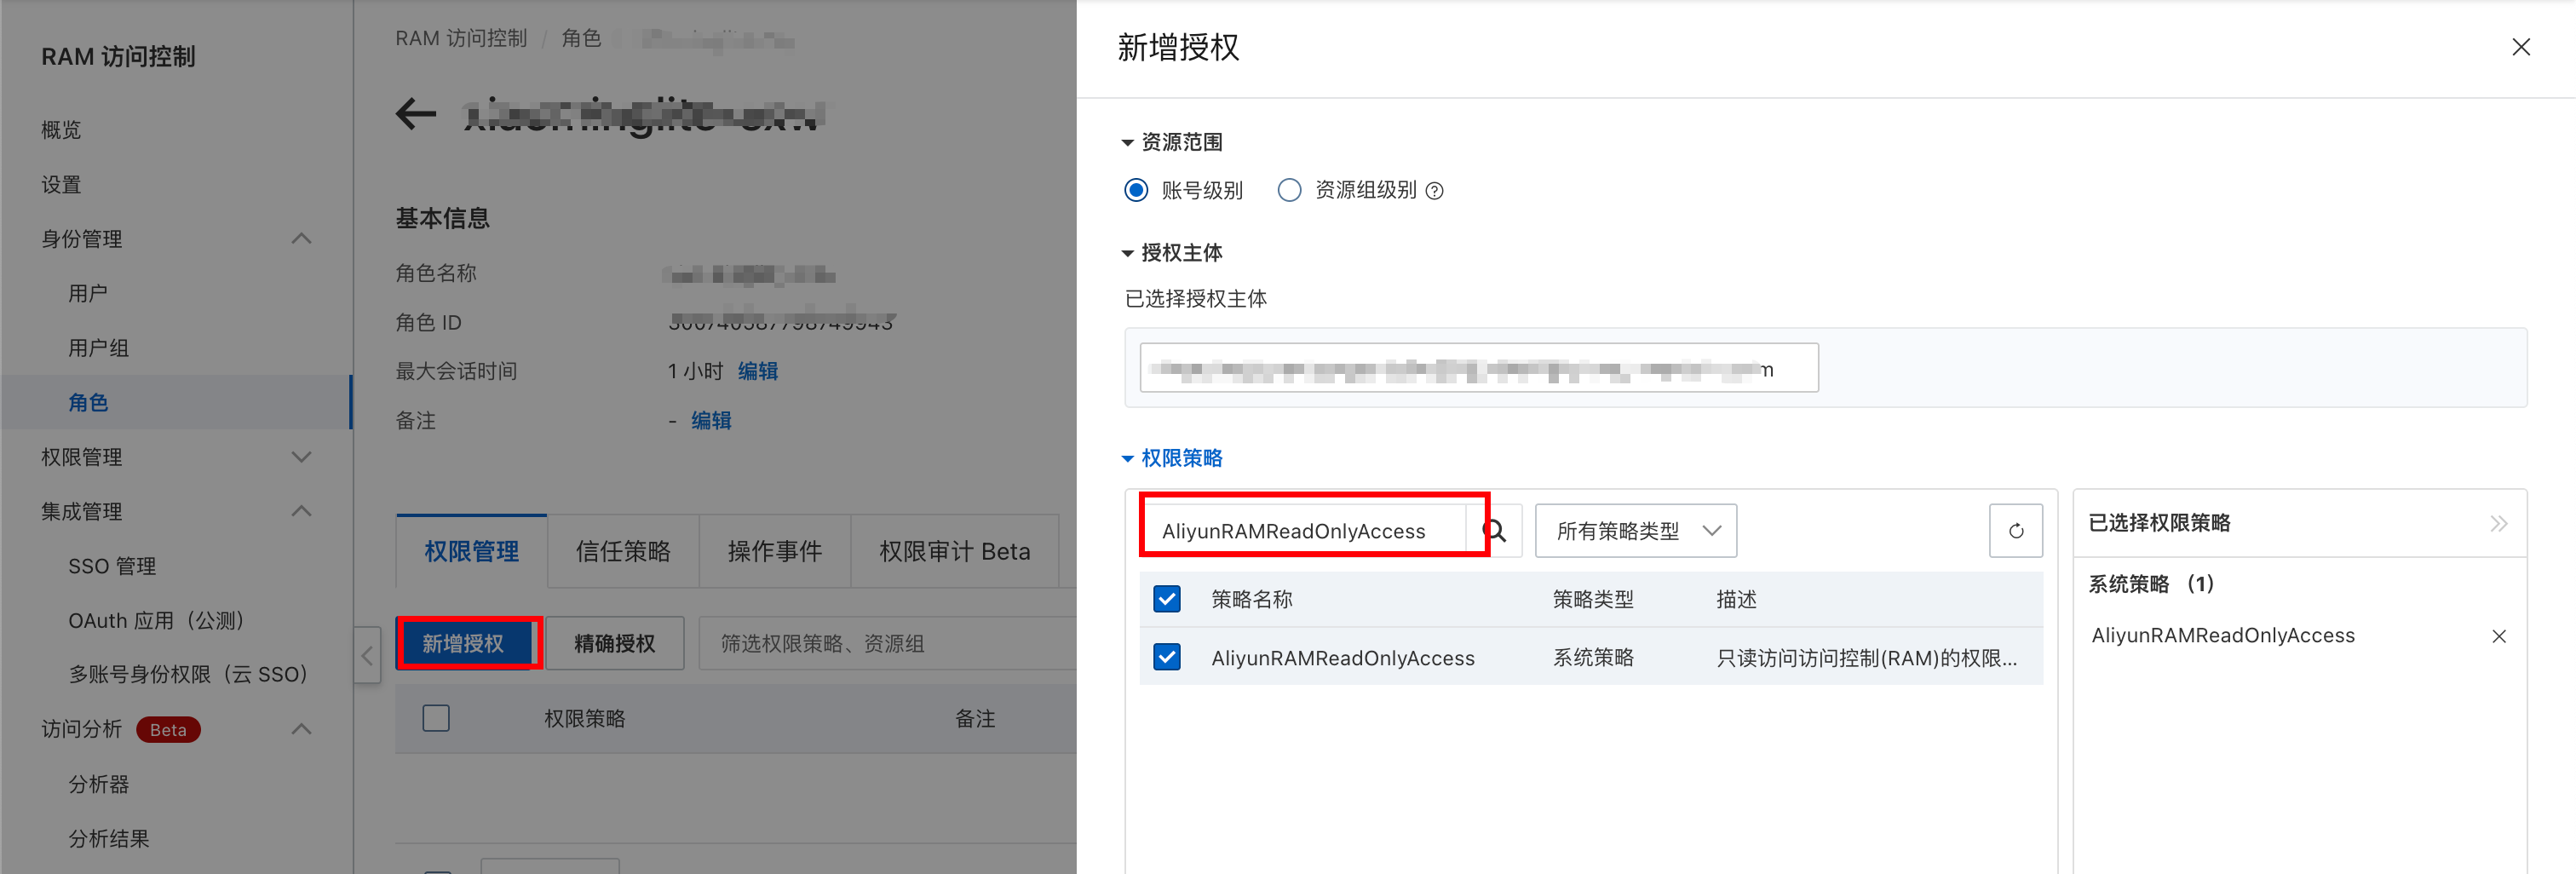The height and width of the screenshot is (874, 2576).
Task: Click the 备注 column header in permissions table
Action: pyautogui.click(x=975, y=719)
